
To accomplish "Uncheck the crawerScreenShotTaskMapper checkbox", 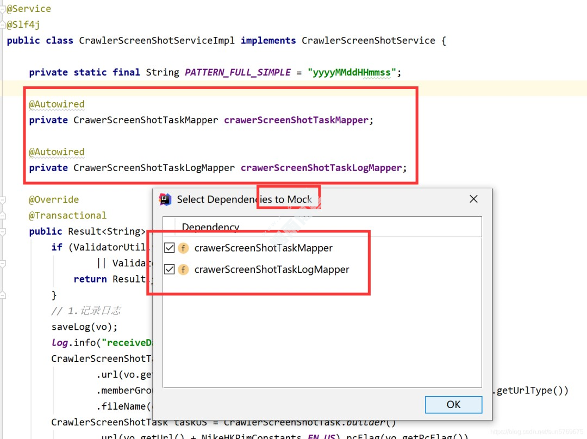I will pyautogui.click(x=170, y=248).
